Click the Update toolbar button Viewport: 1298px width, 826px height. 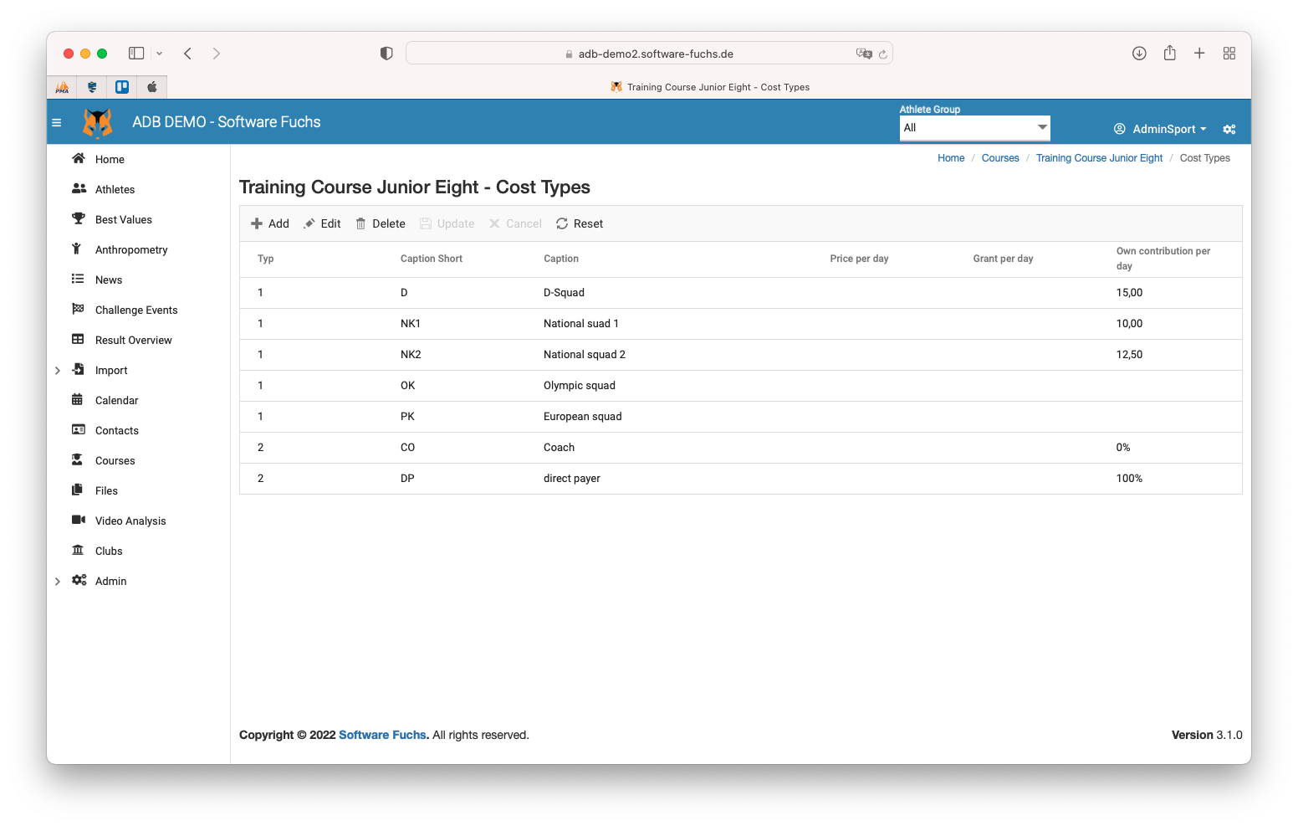[x=447, y=223]
